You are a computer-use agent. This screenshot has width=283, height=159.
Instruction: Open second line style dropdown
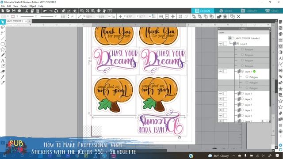click(56, 16)
